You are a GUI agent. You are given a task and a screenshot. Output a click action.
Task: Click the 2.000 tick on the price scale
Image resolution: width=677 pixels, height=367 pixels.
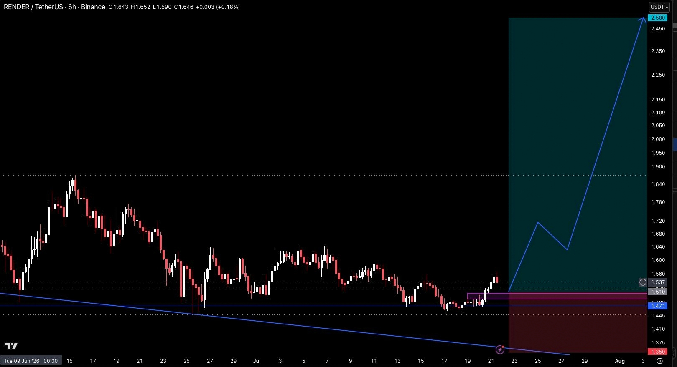(658, 139)
